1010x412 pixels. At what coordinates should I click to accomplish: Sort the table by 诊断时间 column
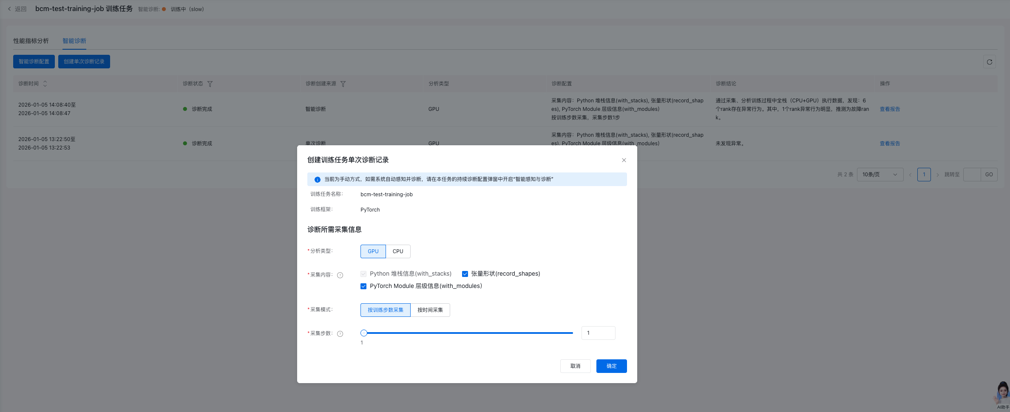coord(45,84)
